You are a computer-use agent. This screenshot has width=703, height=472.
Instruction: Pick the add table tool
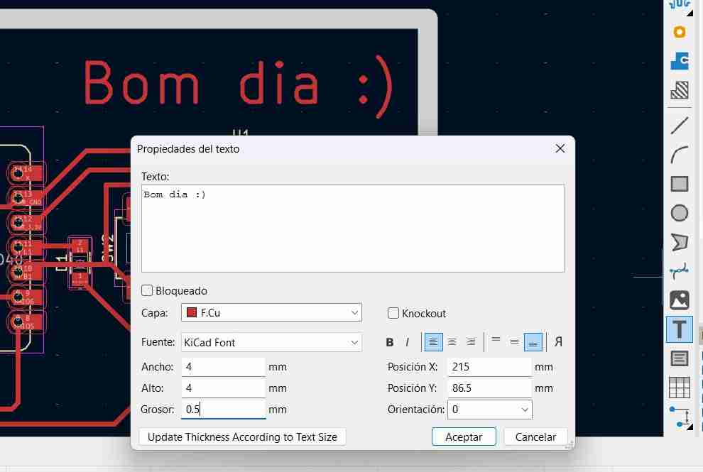pos(680,388)
